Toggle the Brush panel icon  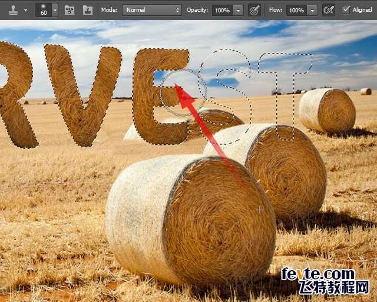70,10
